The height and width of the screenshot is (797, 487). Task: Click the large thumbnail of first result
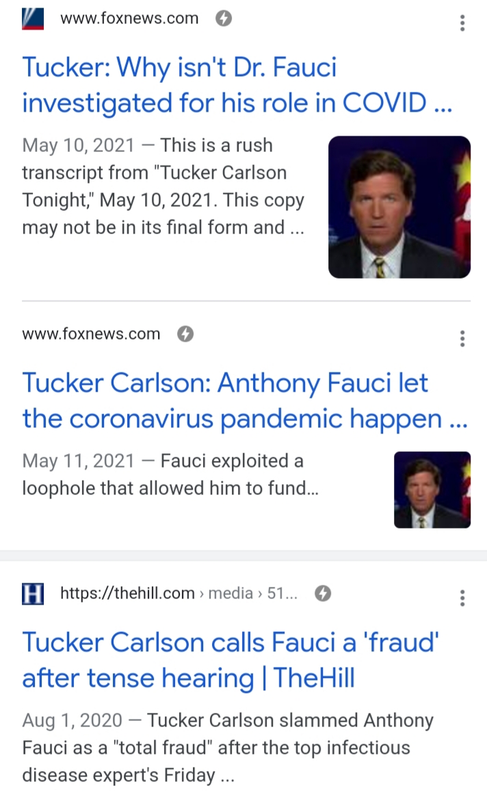399,207
